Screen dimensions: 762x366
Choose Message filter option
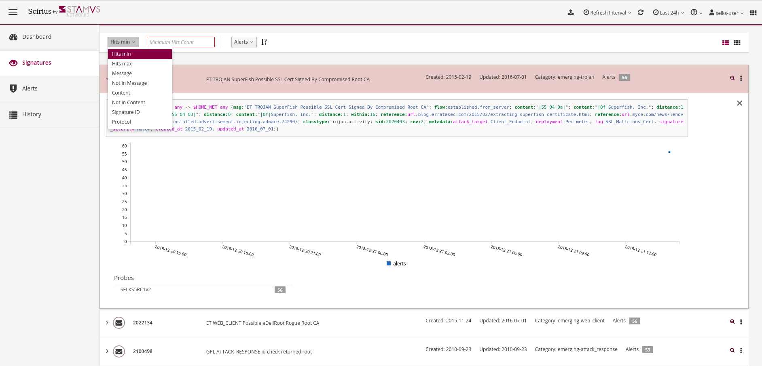[x=140, y=74]
